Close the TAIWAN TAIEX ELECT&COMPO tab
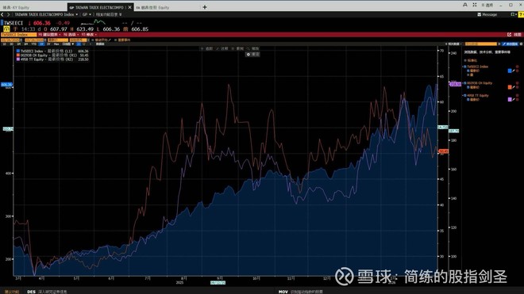The height and width of the screenshot is (294, 524). pos(129,7)
